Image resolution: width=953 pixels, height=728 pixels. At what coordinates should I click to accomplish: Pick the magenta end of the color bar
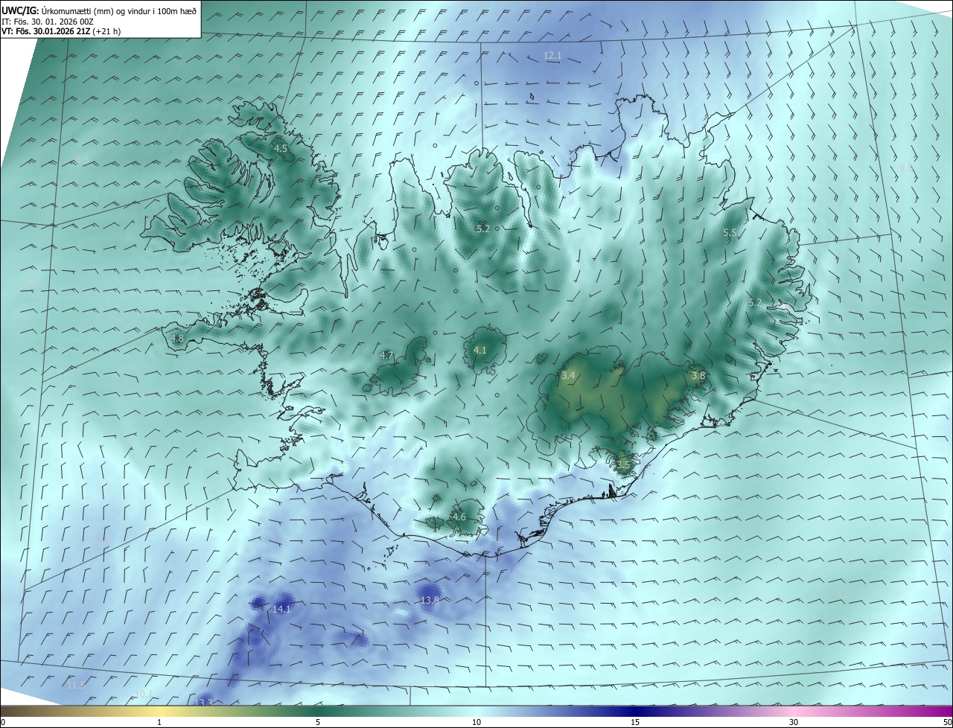(x=934, y=711)
